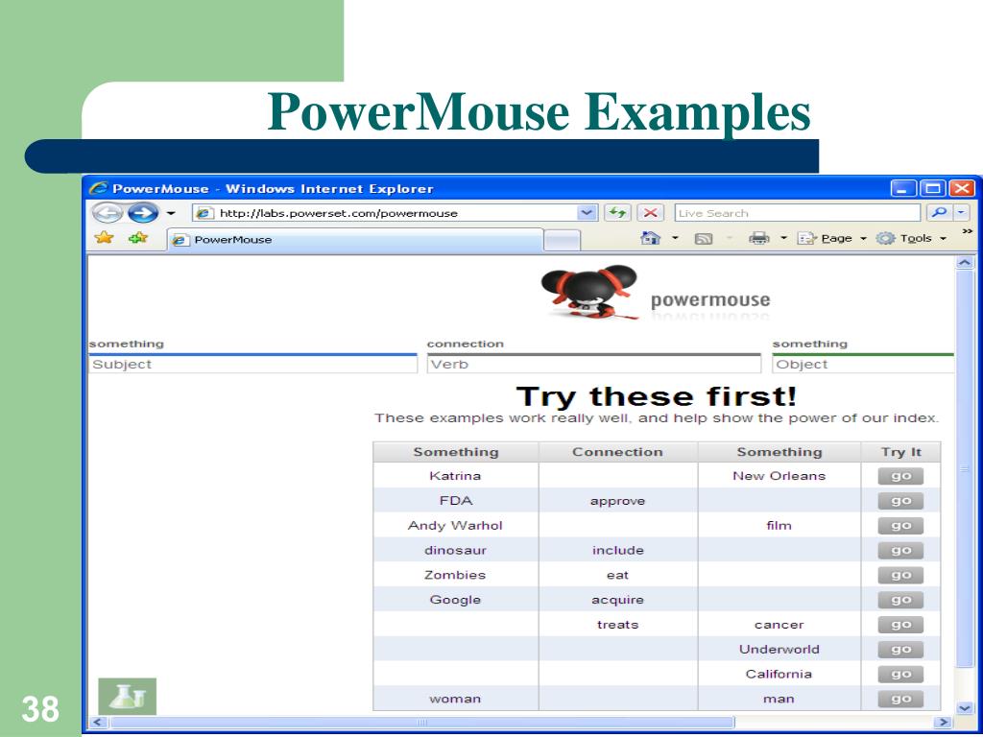Click the magnifier Search icon
Screen dimensions: 983x737
tap(939, 212)
